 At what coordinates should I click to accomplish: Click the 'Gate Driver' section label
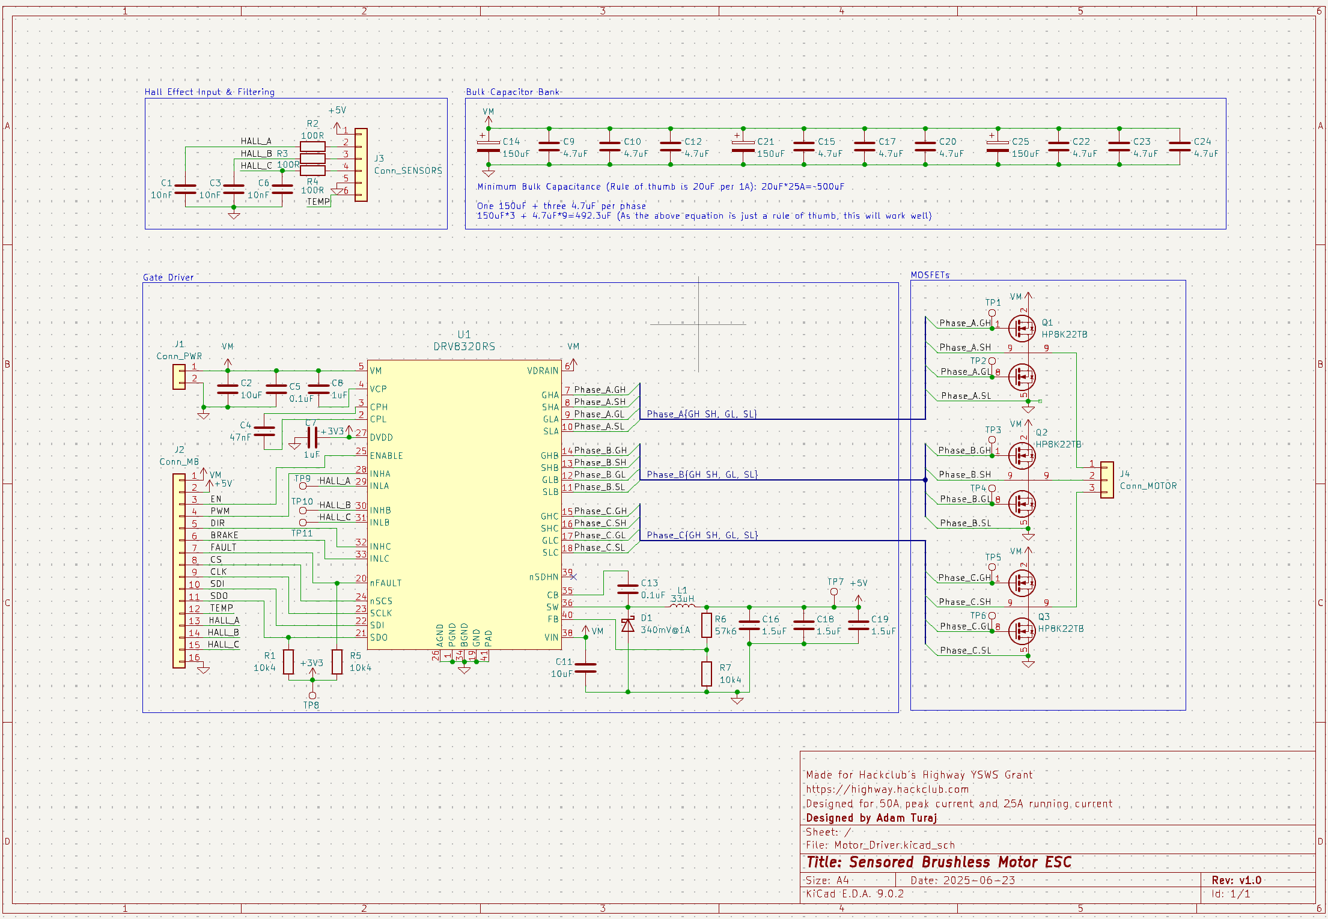[x=168, y=278]
